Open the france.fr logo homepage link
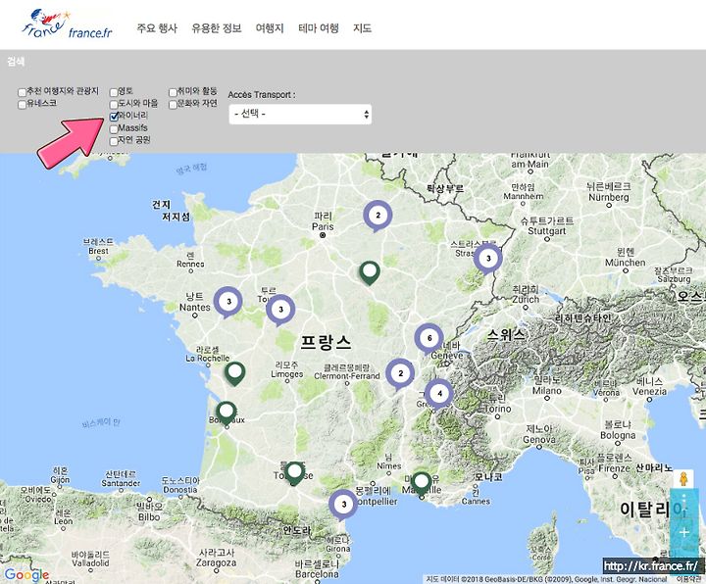The width and height of the screenshot is (706, 584). click(x=67, y=25)
